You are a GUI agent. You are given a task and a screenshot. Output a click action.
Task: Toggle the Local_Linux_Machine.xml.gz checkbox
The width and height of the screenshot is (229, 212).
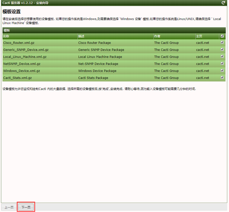tap(222, 56)
